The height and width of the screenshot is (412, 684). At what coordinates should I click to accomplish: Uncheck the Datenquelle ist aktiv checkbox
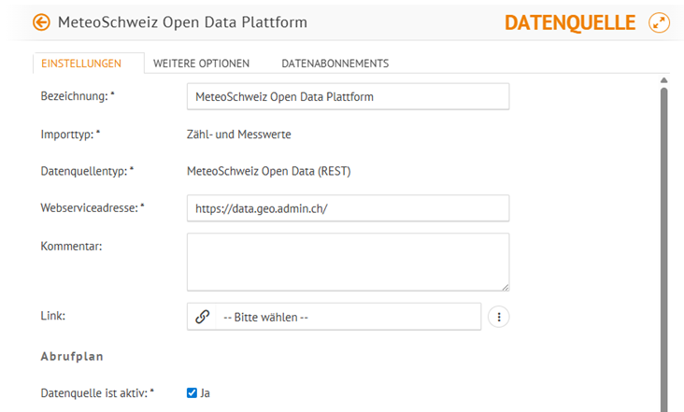tap(192, 392)
